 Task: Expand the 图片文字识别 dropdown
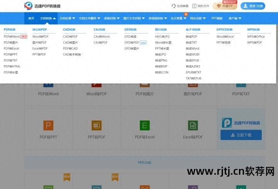(134, 18)
